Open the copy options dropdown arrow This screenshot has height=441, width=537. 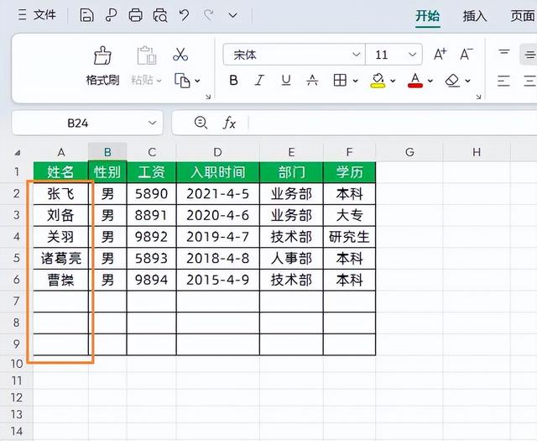click(x=198, y=81)
